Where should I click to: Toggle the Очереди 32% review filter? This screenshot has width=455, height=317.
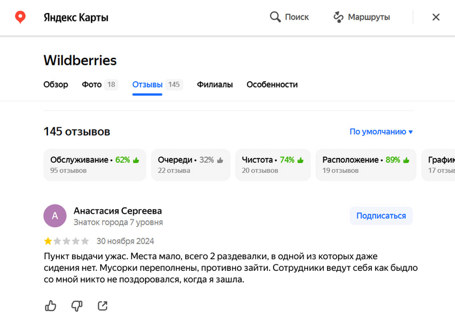[190, 164]
